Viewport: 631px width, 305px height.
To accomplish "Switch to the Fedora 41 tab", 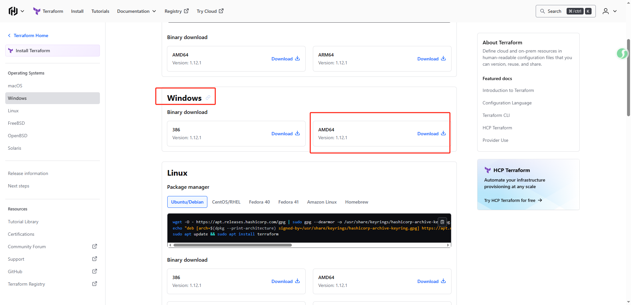I will point(289,202).
